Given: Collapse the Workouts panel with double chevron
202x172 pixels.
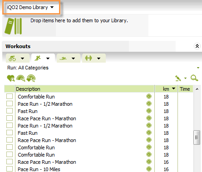Looking at the screenshot, I should point(197,46).
